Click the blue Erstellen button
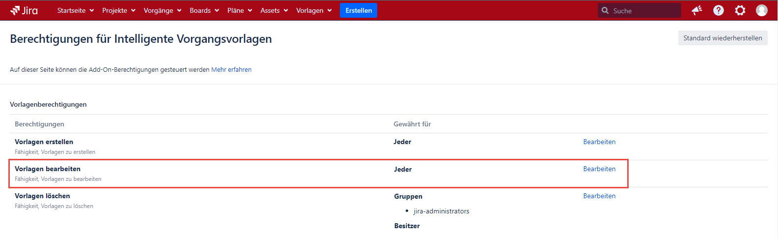 point(359,10)
